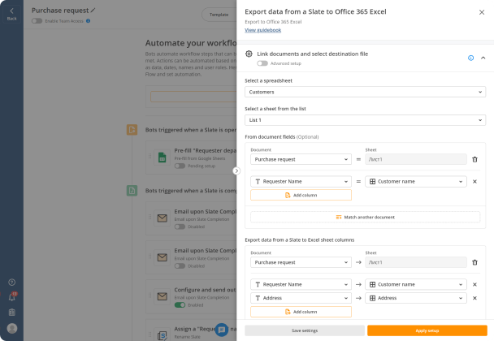Click the Slate opened trigger icon
The width and height of the screenshot is (494, 341).
tap(132, 129)
